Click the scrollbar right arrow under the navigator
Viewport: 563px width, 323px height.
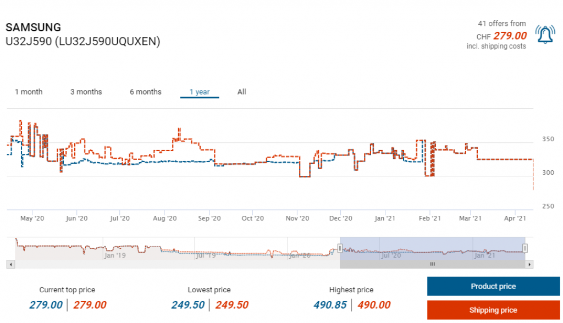coord(529,264)
